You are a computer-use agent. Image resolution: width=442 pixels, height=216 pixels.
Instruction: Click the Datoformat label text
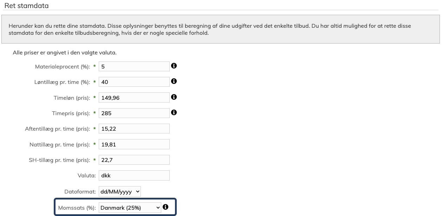[80, 192]
